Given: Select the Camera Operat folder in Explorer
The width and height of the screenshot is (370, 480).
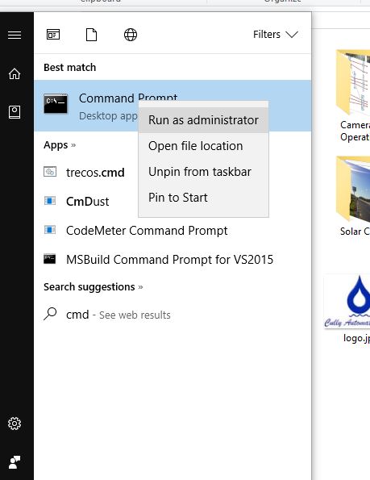Looking at the screenshot, I should 353,96.
